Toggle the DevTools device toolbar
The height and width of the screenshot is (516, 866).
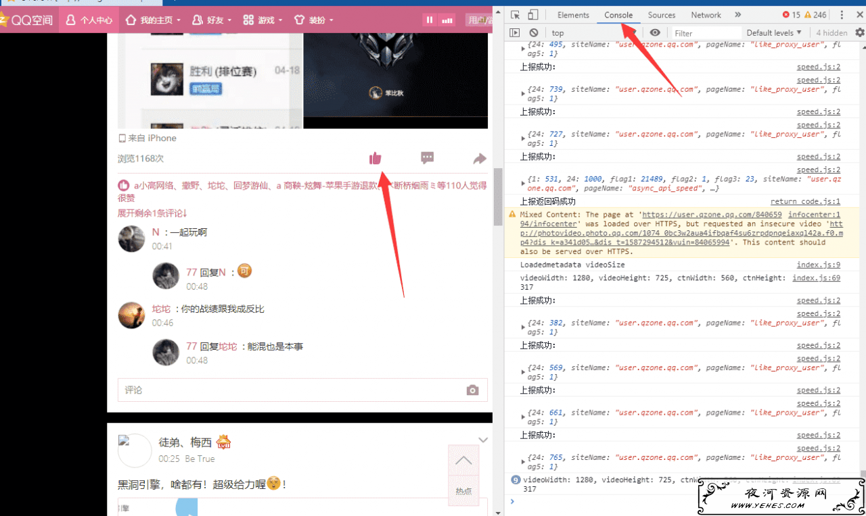click(533, 15)
